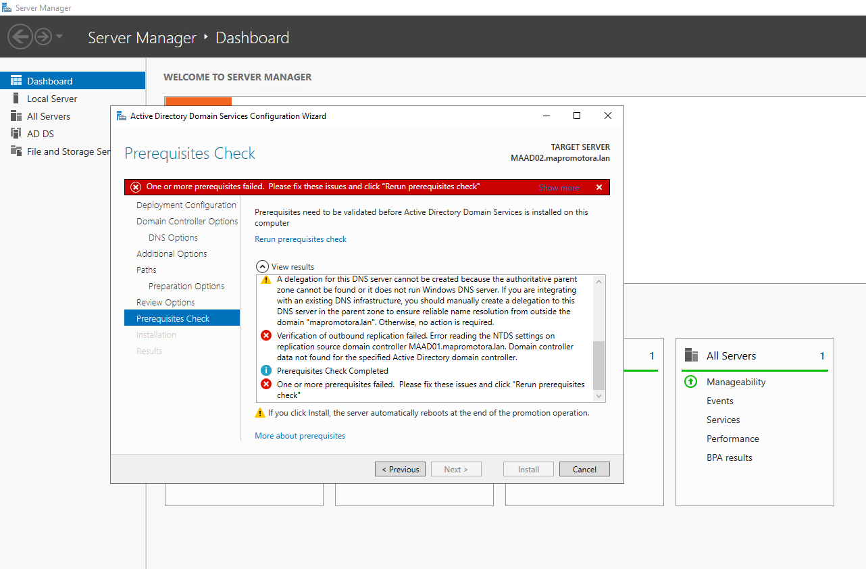Open Manageability in the All Servers tile

[736, 382]
